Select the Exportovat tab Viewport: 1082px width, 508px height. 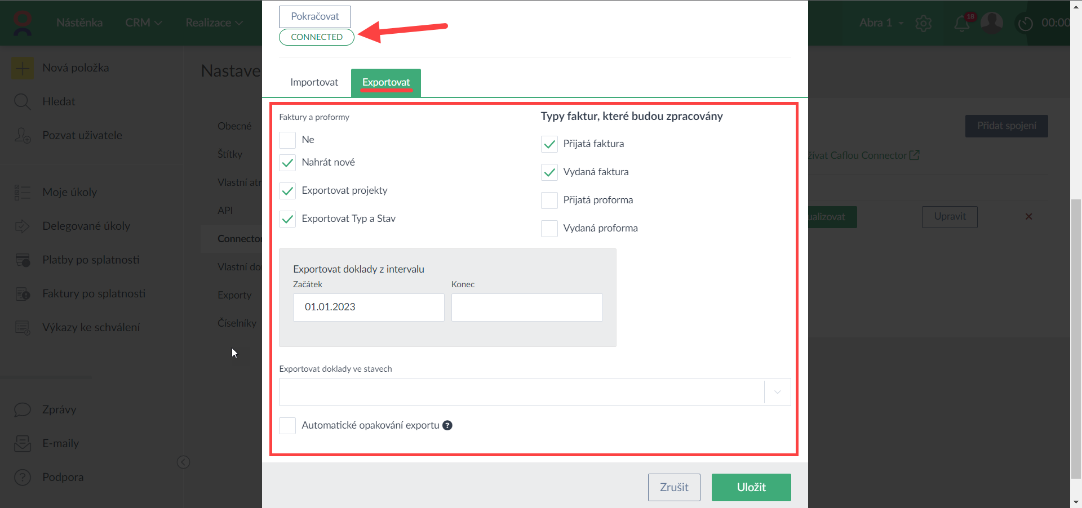(x=386, y=83)
